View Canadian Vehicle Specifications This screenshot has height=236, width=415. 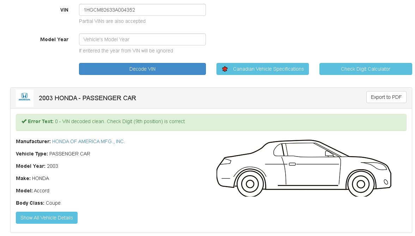click(262, 69)
